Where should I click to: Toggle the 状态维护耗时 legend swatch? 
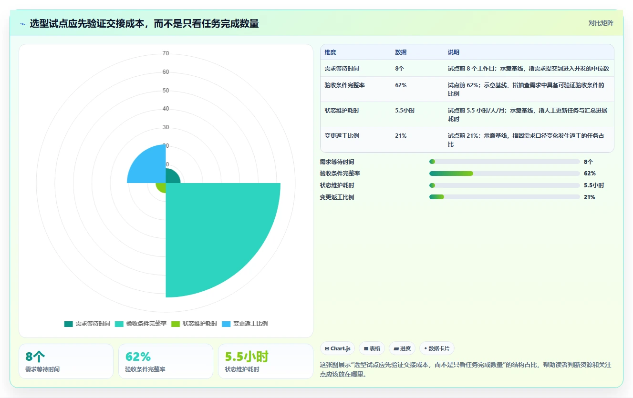click(x=176, y=324)
